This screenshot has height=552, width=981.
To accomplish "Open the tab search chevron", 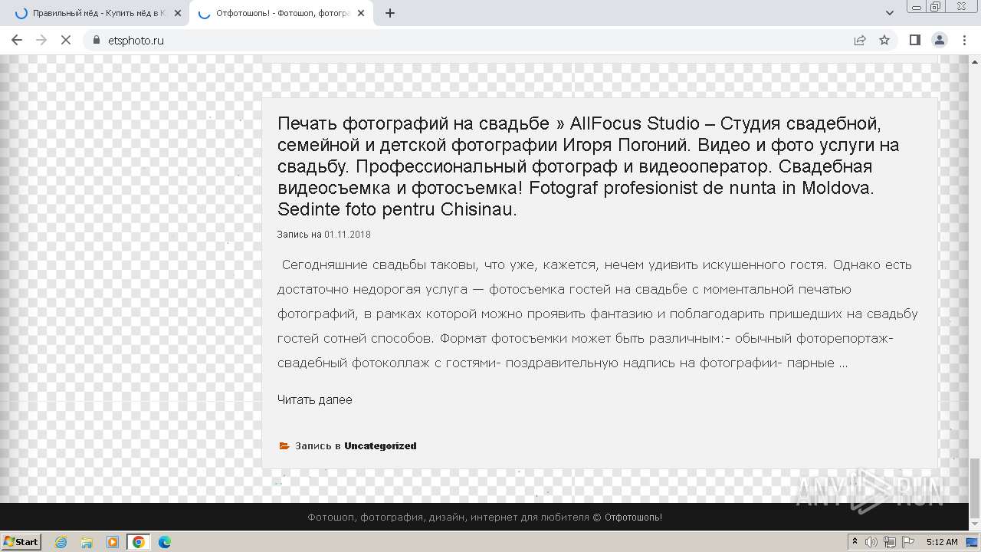I will click(890, 13).
